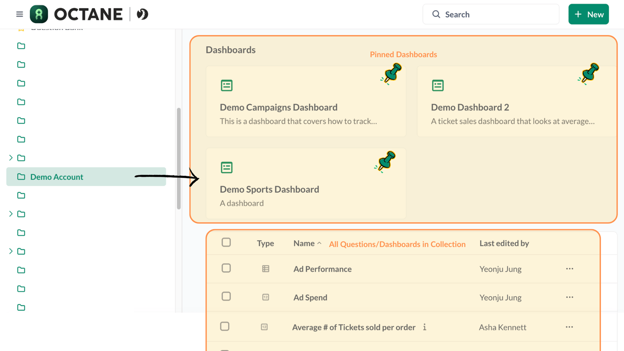Open the Demo Sports Dashboard card
The image size is (624, 351).
point(269,189)
